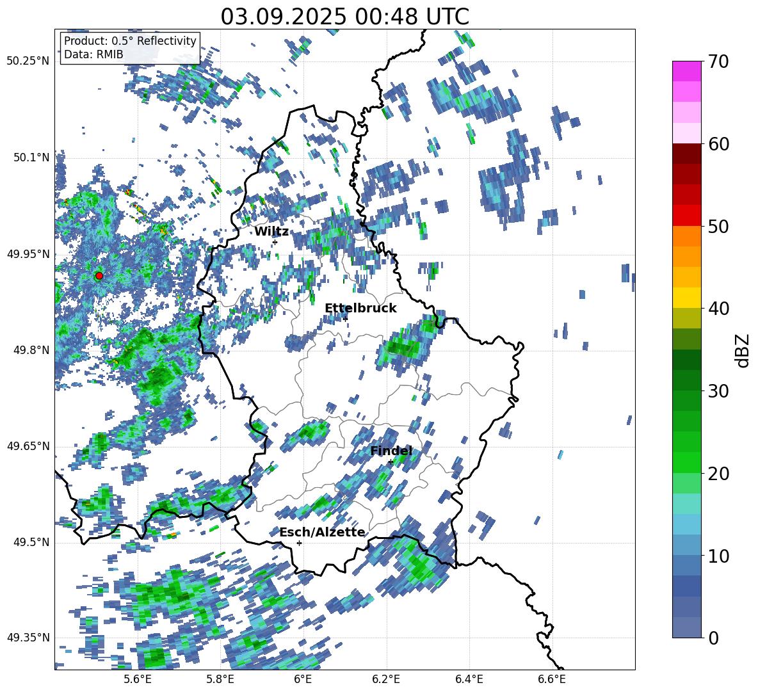
Task: Click the colorbar tick value 20
Action: click(718, 474)
